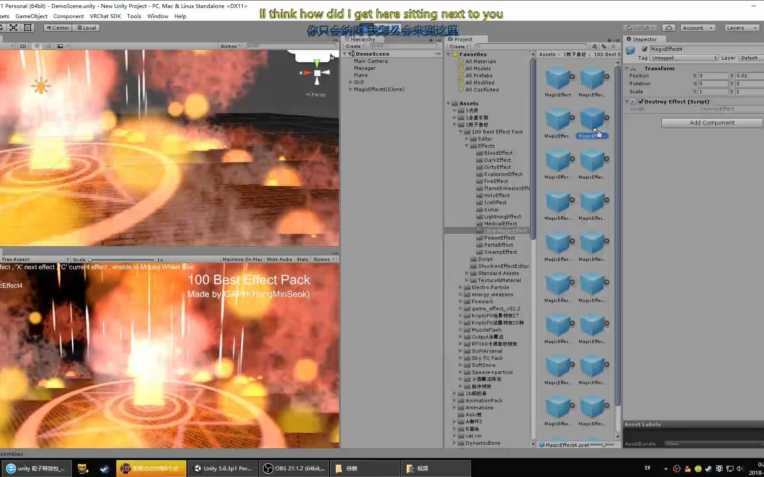Select All Conflicted saved search

482,90
